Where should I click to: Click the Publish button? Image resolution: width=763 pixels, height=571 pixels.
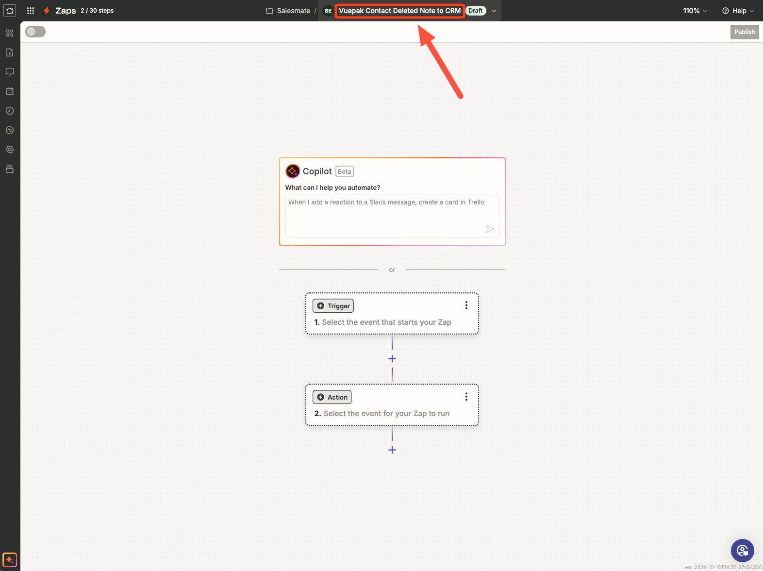point(744,32)
